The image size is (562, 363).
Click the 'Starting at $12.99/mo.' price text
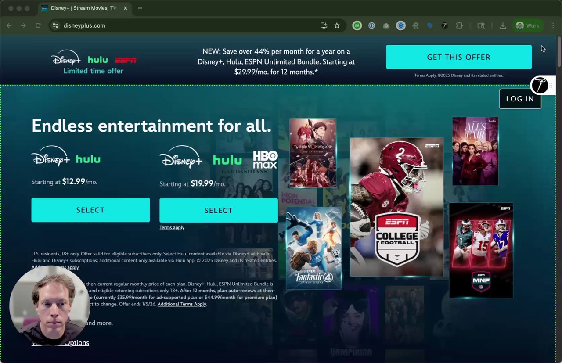(x=65, y=182)
